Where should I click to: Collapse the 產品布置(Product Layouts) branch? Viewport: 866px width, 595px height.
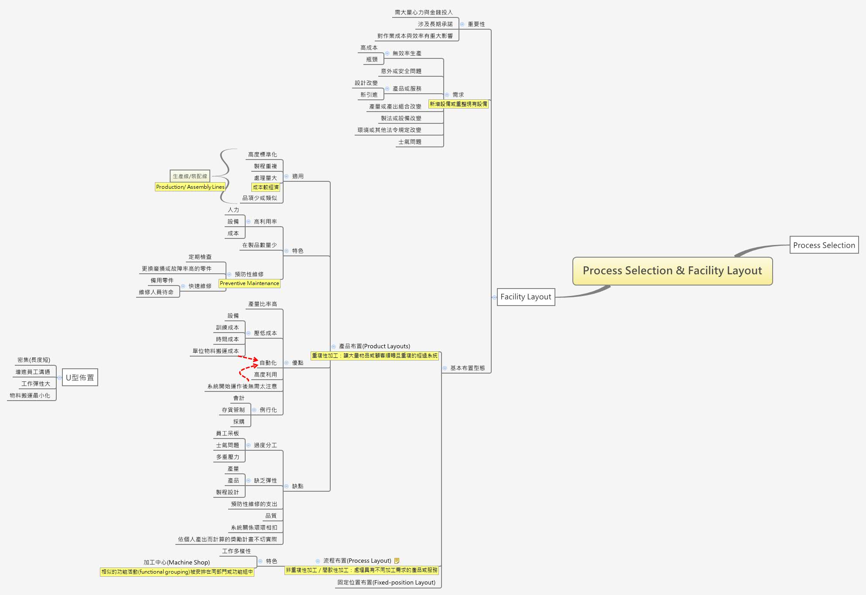(333, 347)
